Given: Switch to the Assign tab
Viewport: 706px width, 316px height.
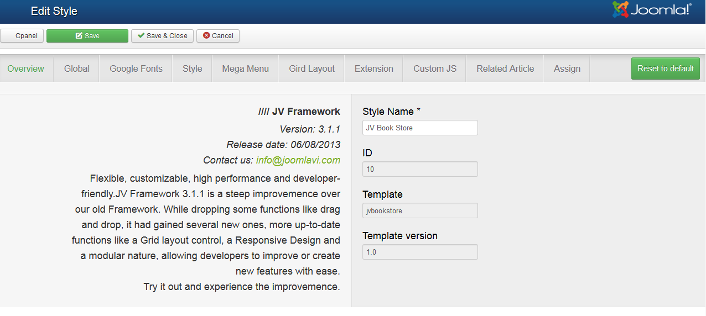Looking at the screenshot, I should click(567, 69).
